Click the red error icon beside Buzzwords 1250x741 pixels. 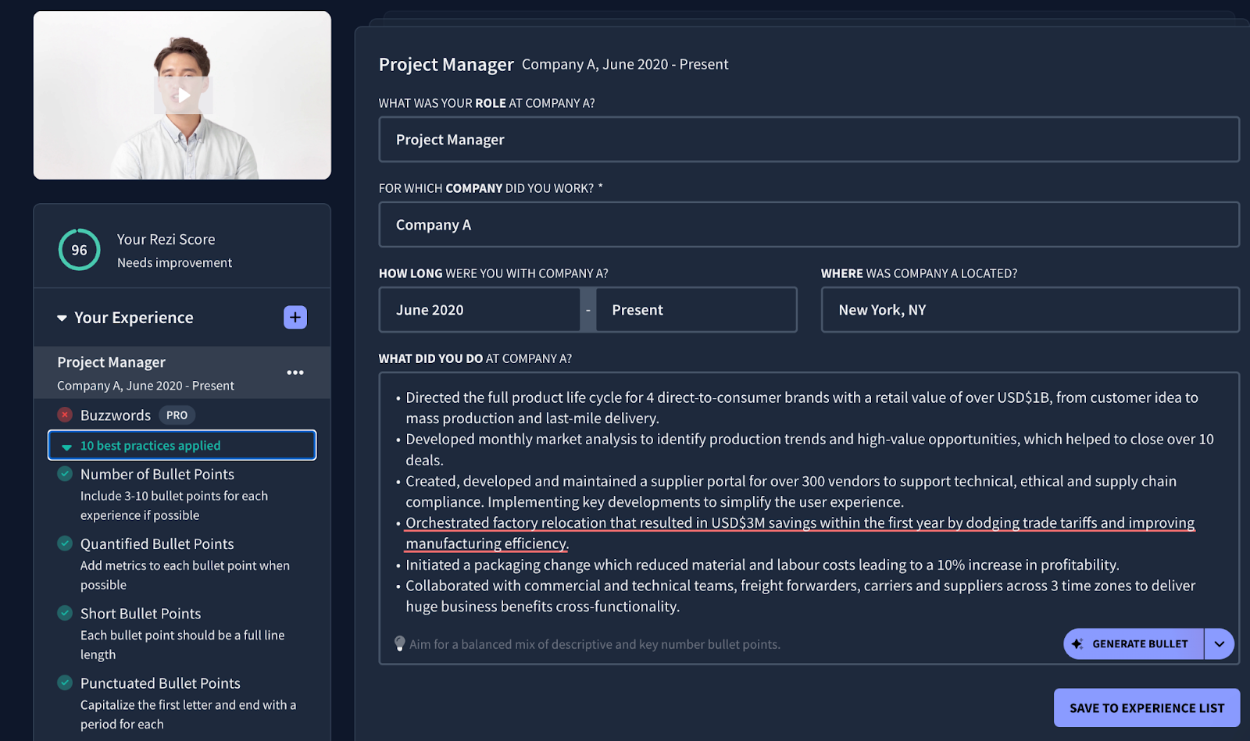[x=65, y=415]
